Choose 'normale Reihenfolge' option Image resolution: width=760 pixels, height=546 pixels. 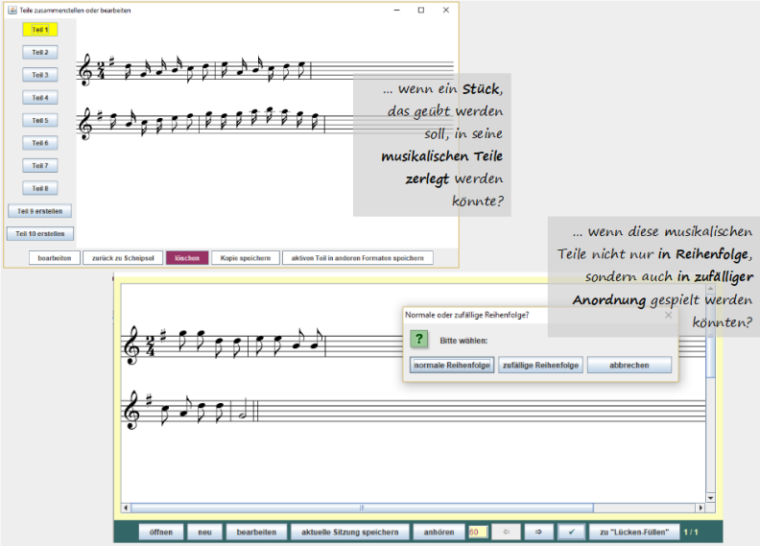[x=452, y=366]
